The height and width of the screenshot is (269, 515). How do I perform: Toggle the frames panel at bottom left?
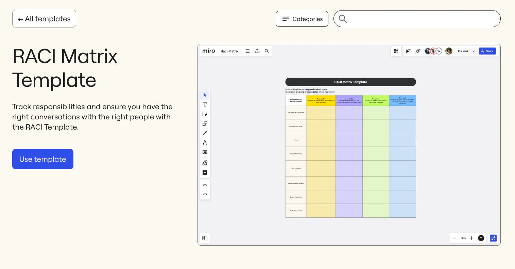pyautogui.click(x=205, y=238)
